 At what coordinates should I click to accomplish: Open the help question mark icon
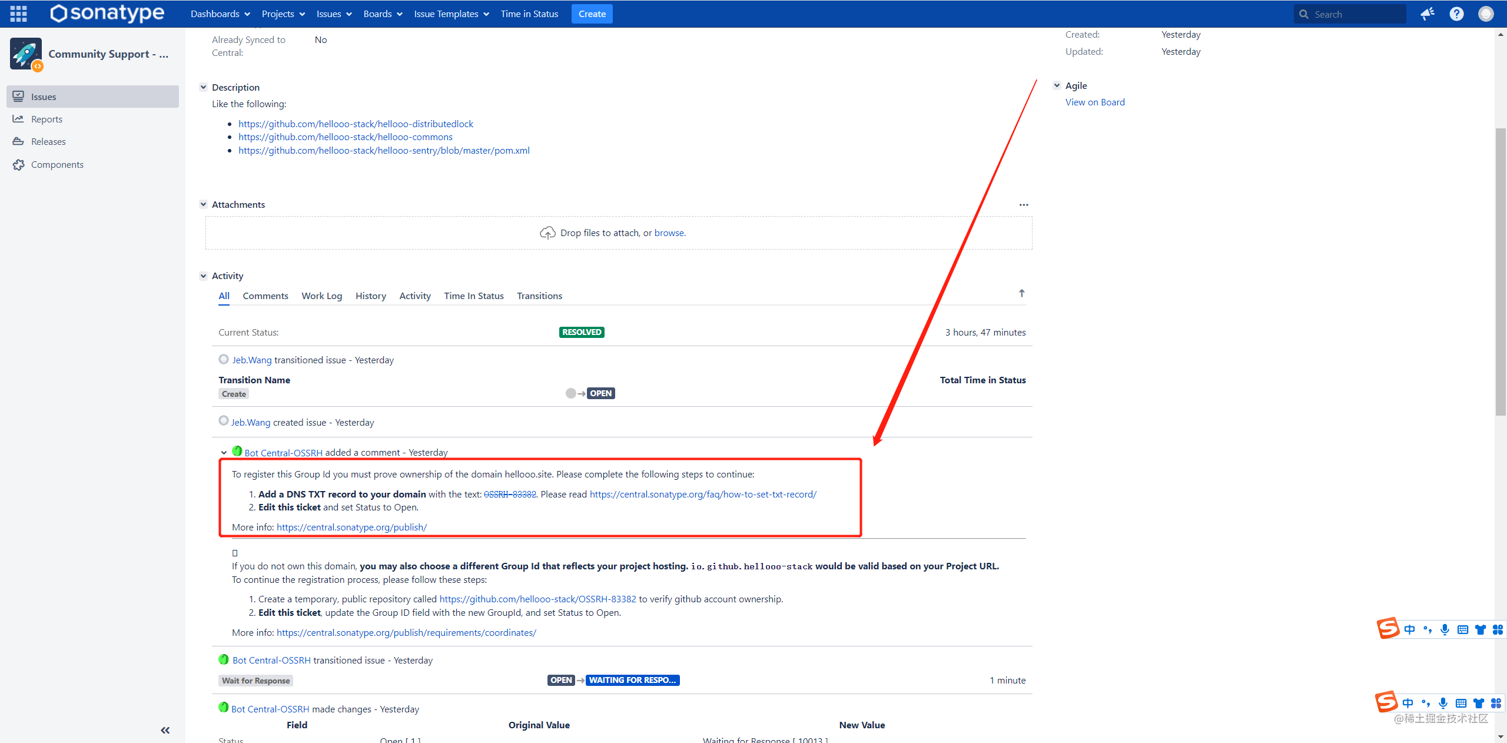pyautogui.click(x=1456, y=14)
